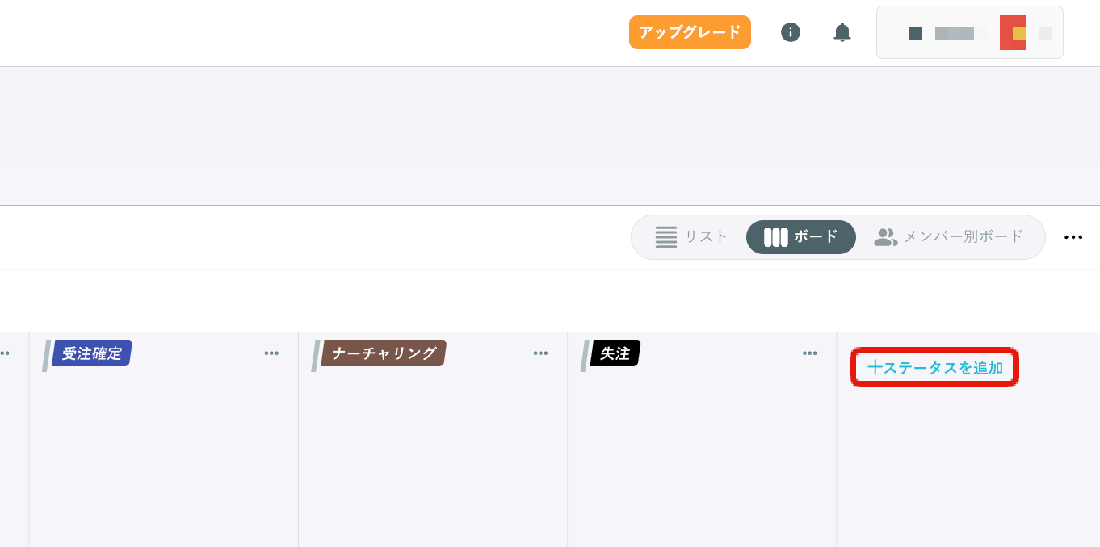Open options for the partially hidden left column
Viewport: 1100px width, 547px height.
point(4,353)
